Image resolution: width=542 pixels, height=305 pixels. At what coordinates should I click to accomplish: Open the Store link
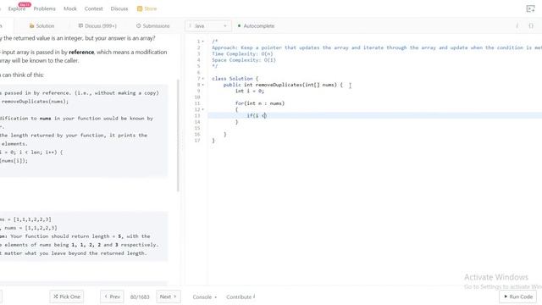(147, 8)
